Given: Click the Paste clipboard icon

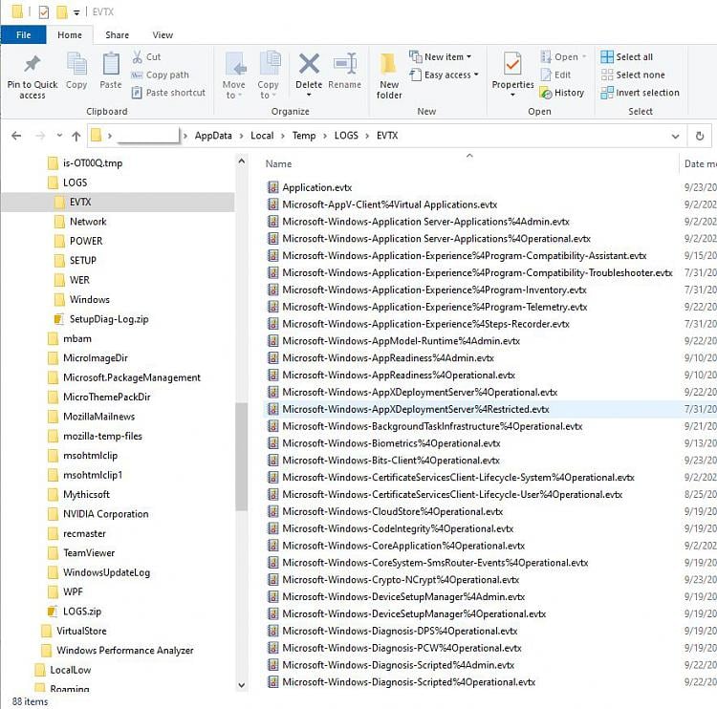Looking at the screenshot, I should point(111,64).
